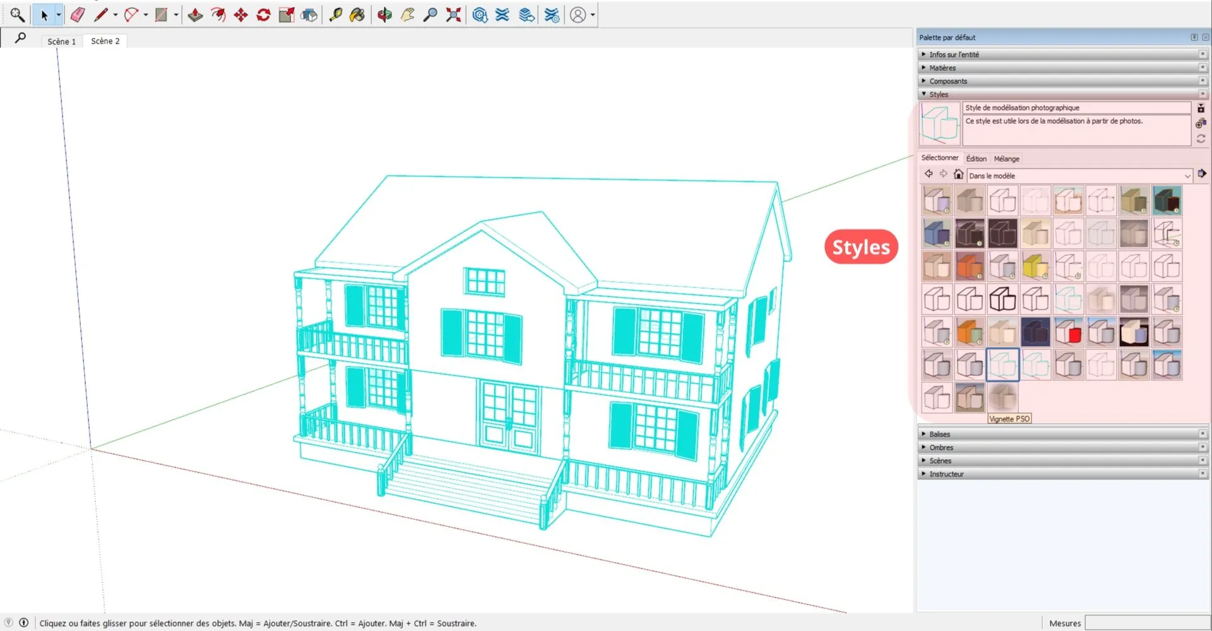Screen dimensions: 1212x631
Task: Click the Zoom Extents tool
Action: pyautogui.click(x=453, y=15)
